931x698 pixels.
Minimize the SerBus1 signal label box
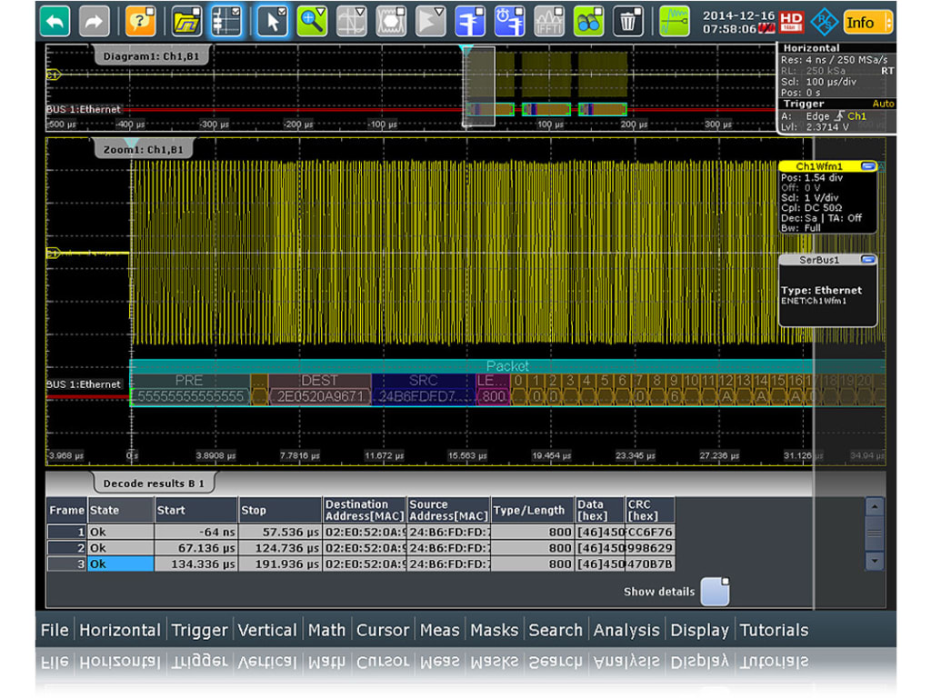pos(868,259)
